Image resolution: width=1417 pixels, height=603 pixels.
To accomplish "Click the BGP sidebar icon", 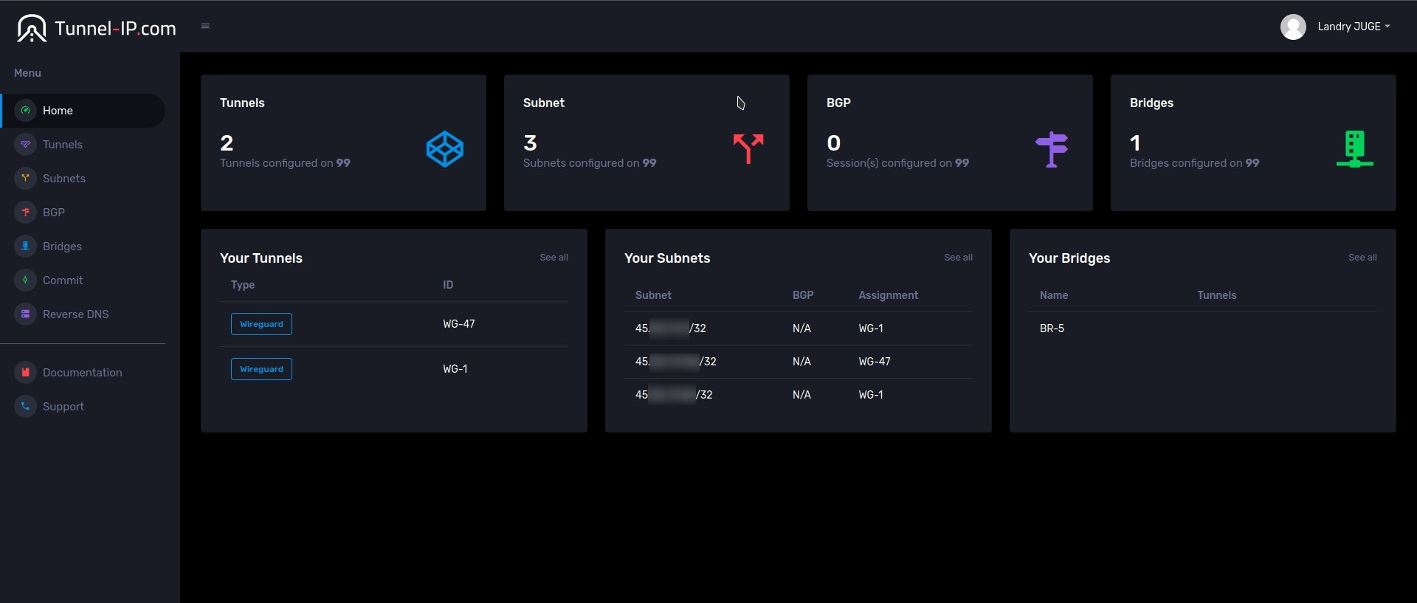I will click(x=25, y=213).
